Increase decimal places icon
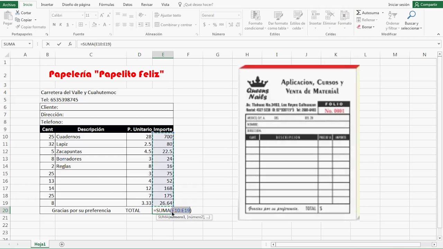This screenshot has height=249, width=443. [230, 25]
